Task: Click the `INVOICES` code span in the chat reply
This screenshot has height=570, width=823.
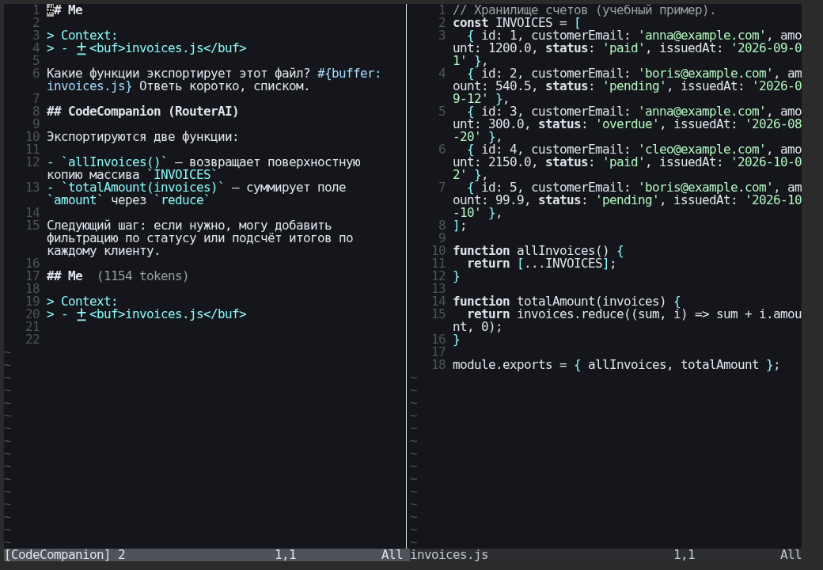Action: 181,175
